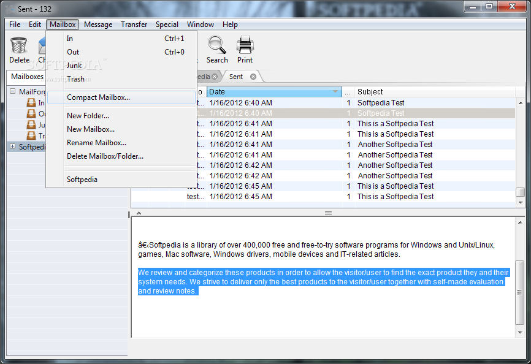Viewport: 531px width, 364px height.
Task: Select the highlighted 6:40 AM Softpedia Test row
Action: click(356, 113)
